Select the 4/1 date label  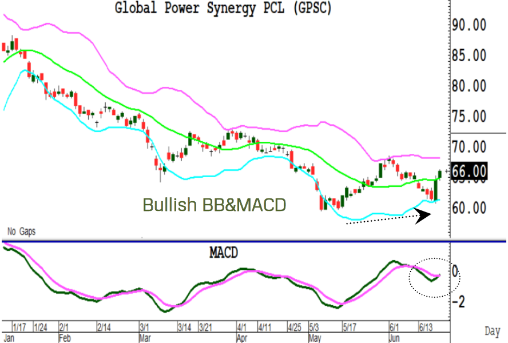[x=241, y=327]
